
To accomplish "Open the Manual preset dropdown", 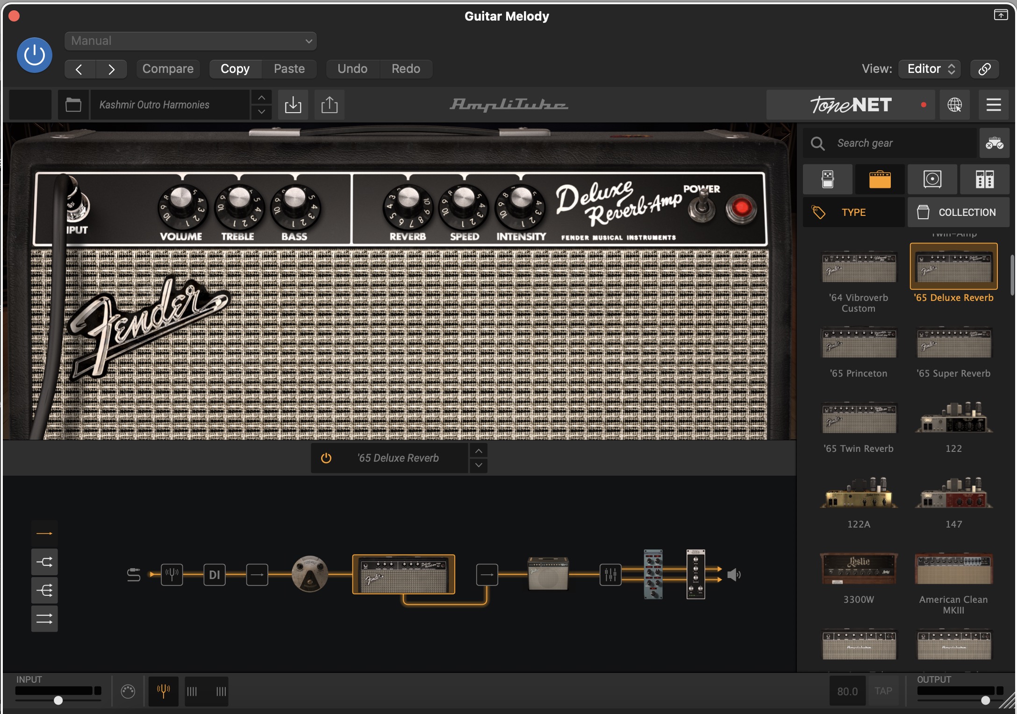I will point(191,41).
